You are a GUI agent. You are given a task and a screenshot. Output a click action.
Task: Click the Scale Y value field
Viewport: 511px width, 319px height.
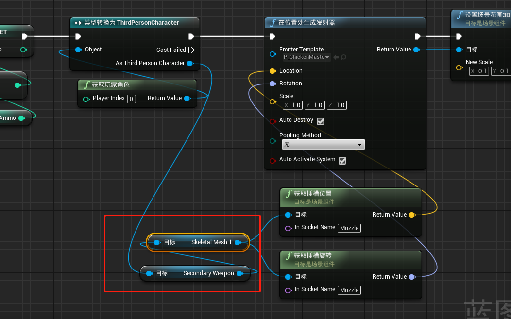coord(315,105)
